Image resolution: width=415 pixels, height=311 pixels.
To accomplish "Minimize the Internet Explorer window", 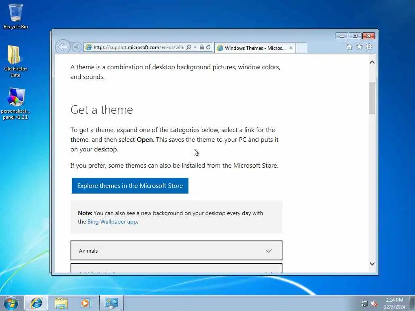I will 342,36.
